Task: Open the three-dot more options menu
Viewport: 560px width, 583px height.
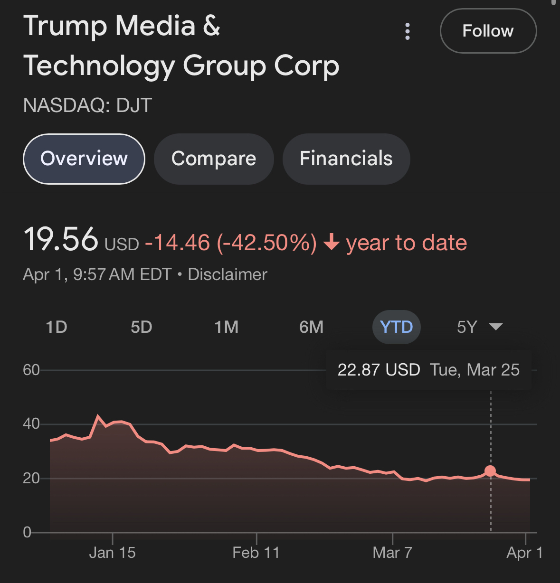Action: 407,31
